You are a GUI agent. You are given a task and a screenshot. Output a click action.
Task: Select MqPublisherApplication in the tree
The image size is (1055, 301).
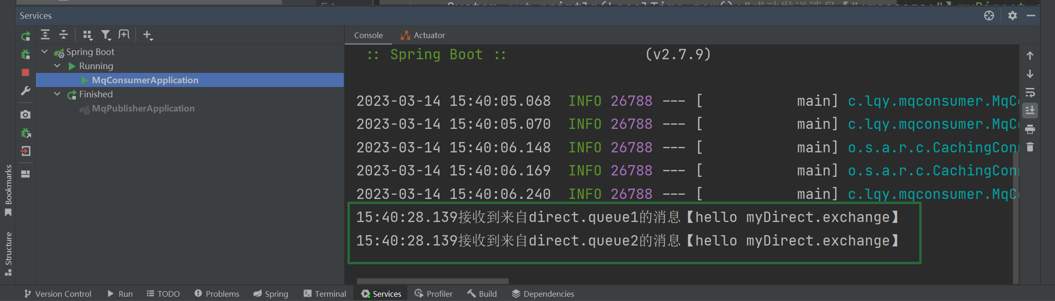[190, 108]
